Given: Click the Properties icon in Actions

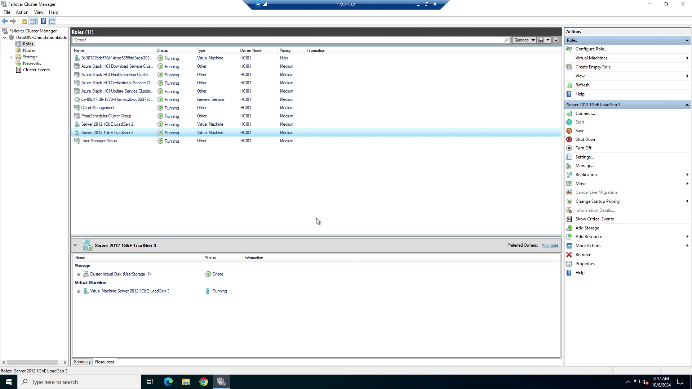Looking at the screenshot, I should 569,264.
